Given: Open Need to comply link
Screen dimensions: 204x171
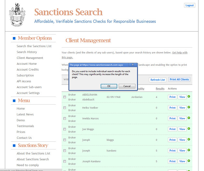Looking at the screenshot, I should [28, 165].
